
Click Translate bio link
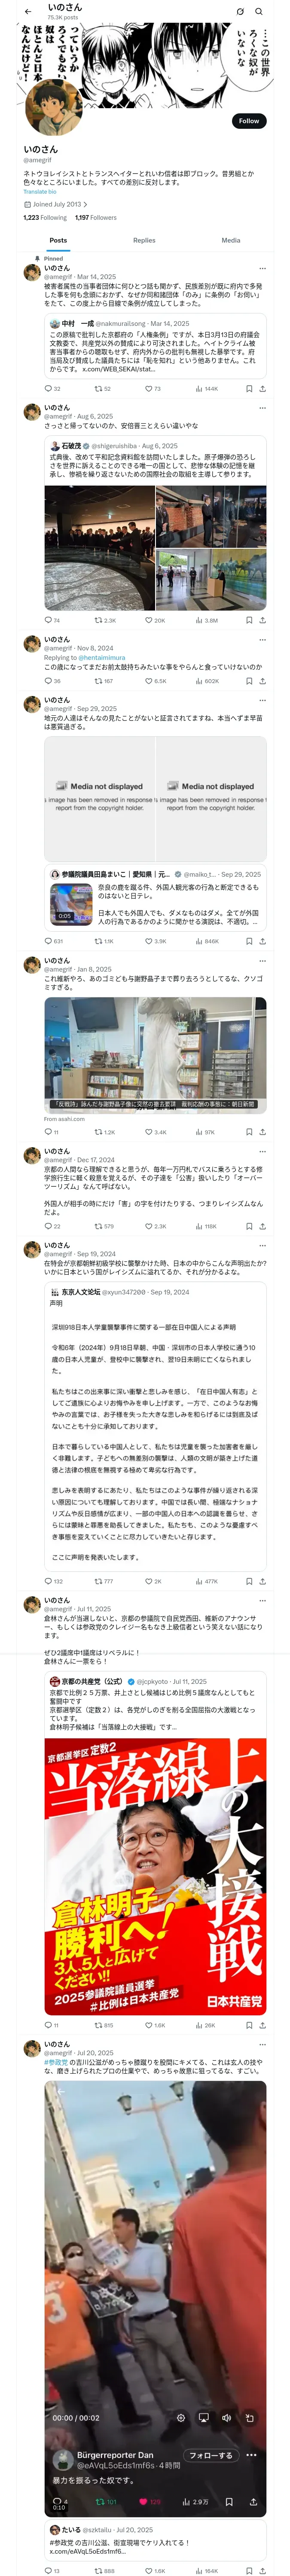(x=40, y=192)
